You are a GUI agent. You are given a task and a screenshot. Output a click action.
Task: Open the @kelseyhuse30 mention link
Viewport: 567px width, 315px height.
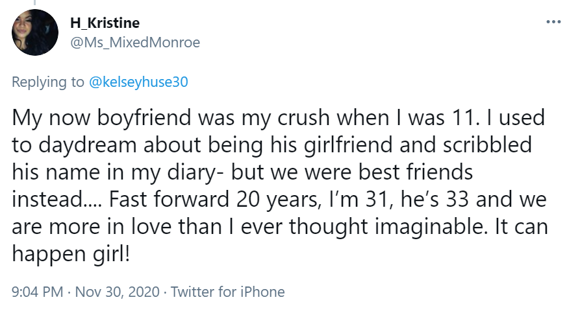click(138, 82)
